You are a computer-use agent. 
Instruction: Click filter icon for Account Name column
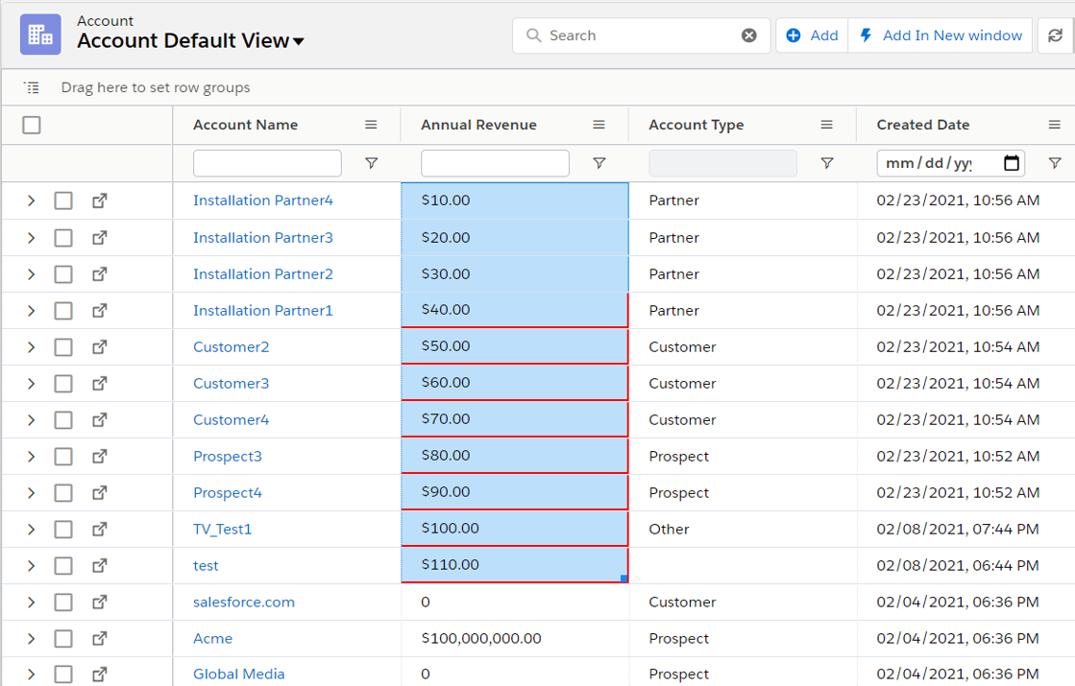[372, 164]
